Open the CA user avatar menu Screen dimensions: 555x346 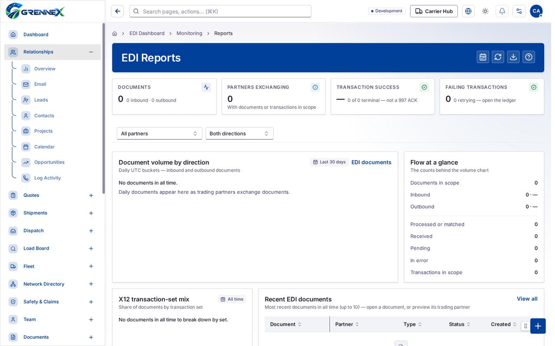[x=536, y=11]
